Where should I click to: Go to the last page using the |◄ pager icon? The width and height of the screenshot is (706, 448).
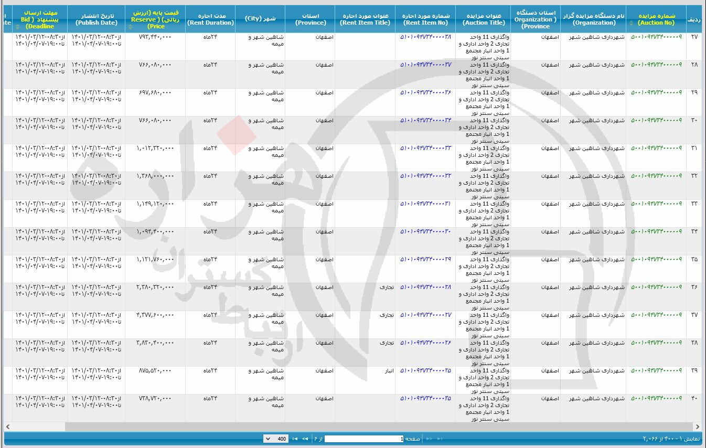click(x=295, y=439)
